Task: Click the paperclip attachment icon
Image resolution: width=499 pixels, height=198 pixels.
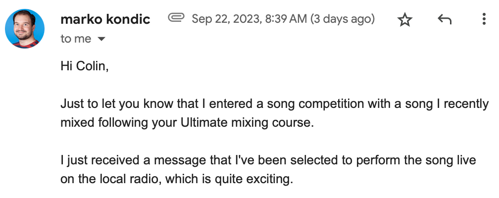Action: coord(176,18)
